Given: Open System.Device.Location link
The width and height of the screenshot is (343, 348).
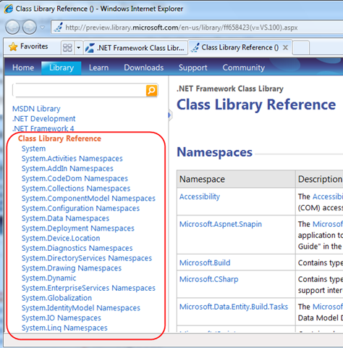Looking at the screenshot, I should [61, 239].
